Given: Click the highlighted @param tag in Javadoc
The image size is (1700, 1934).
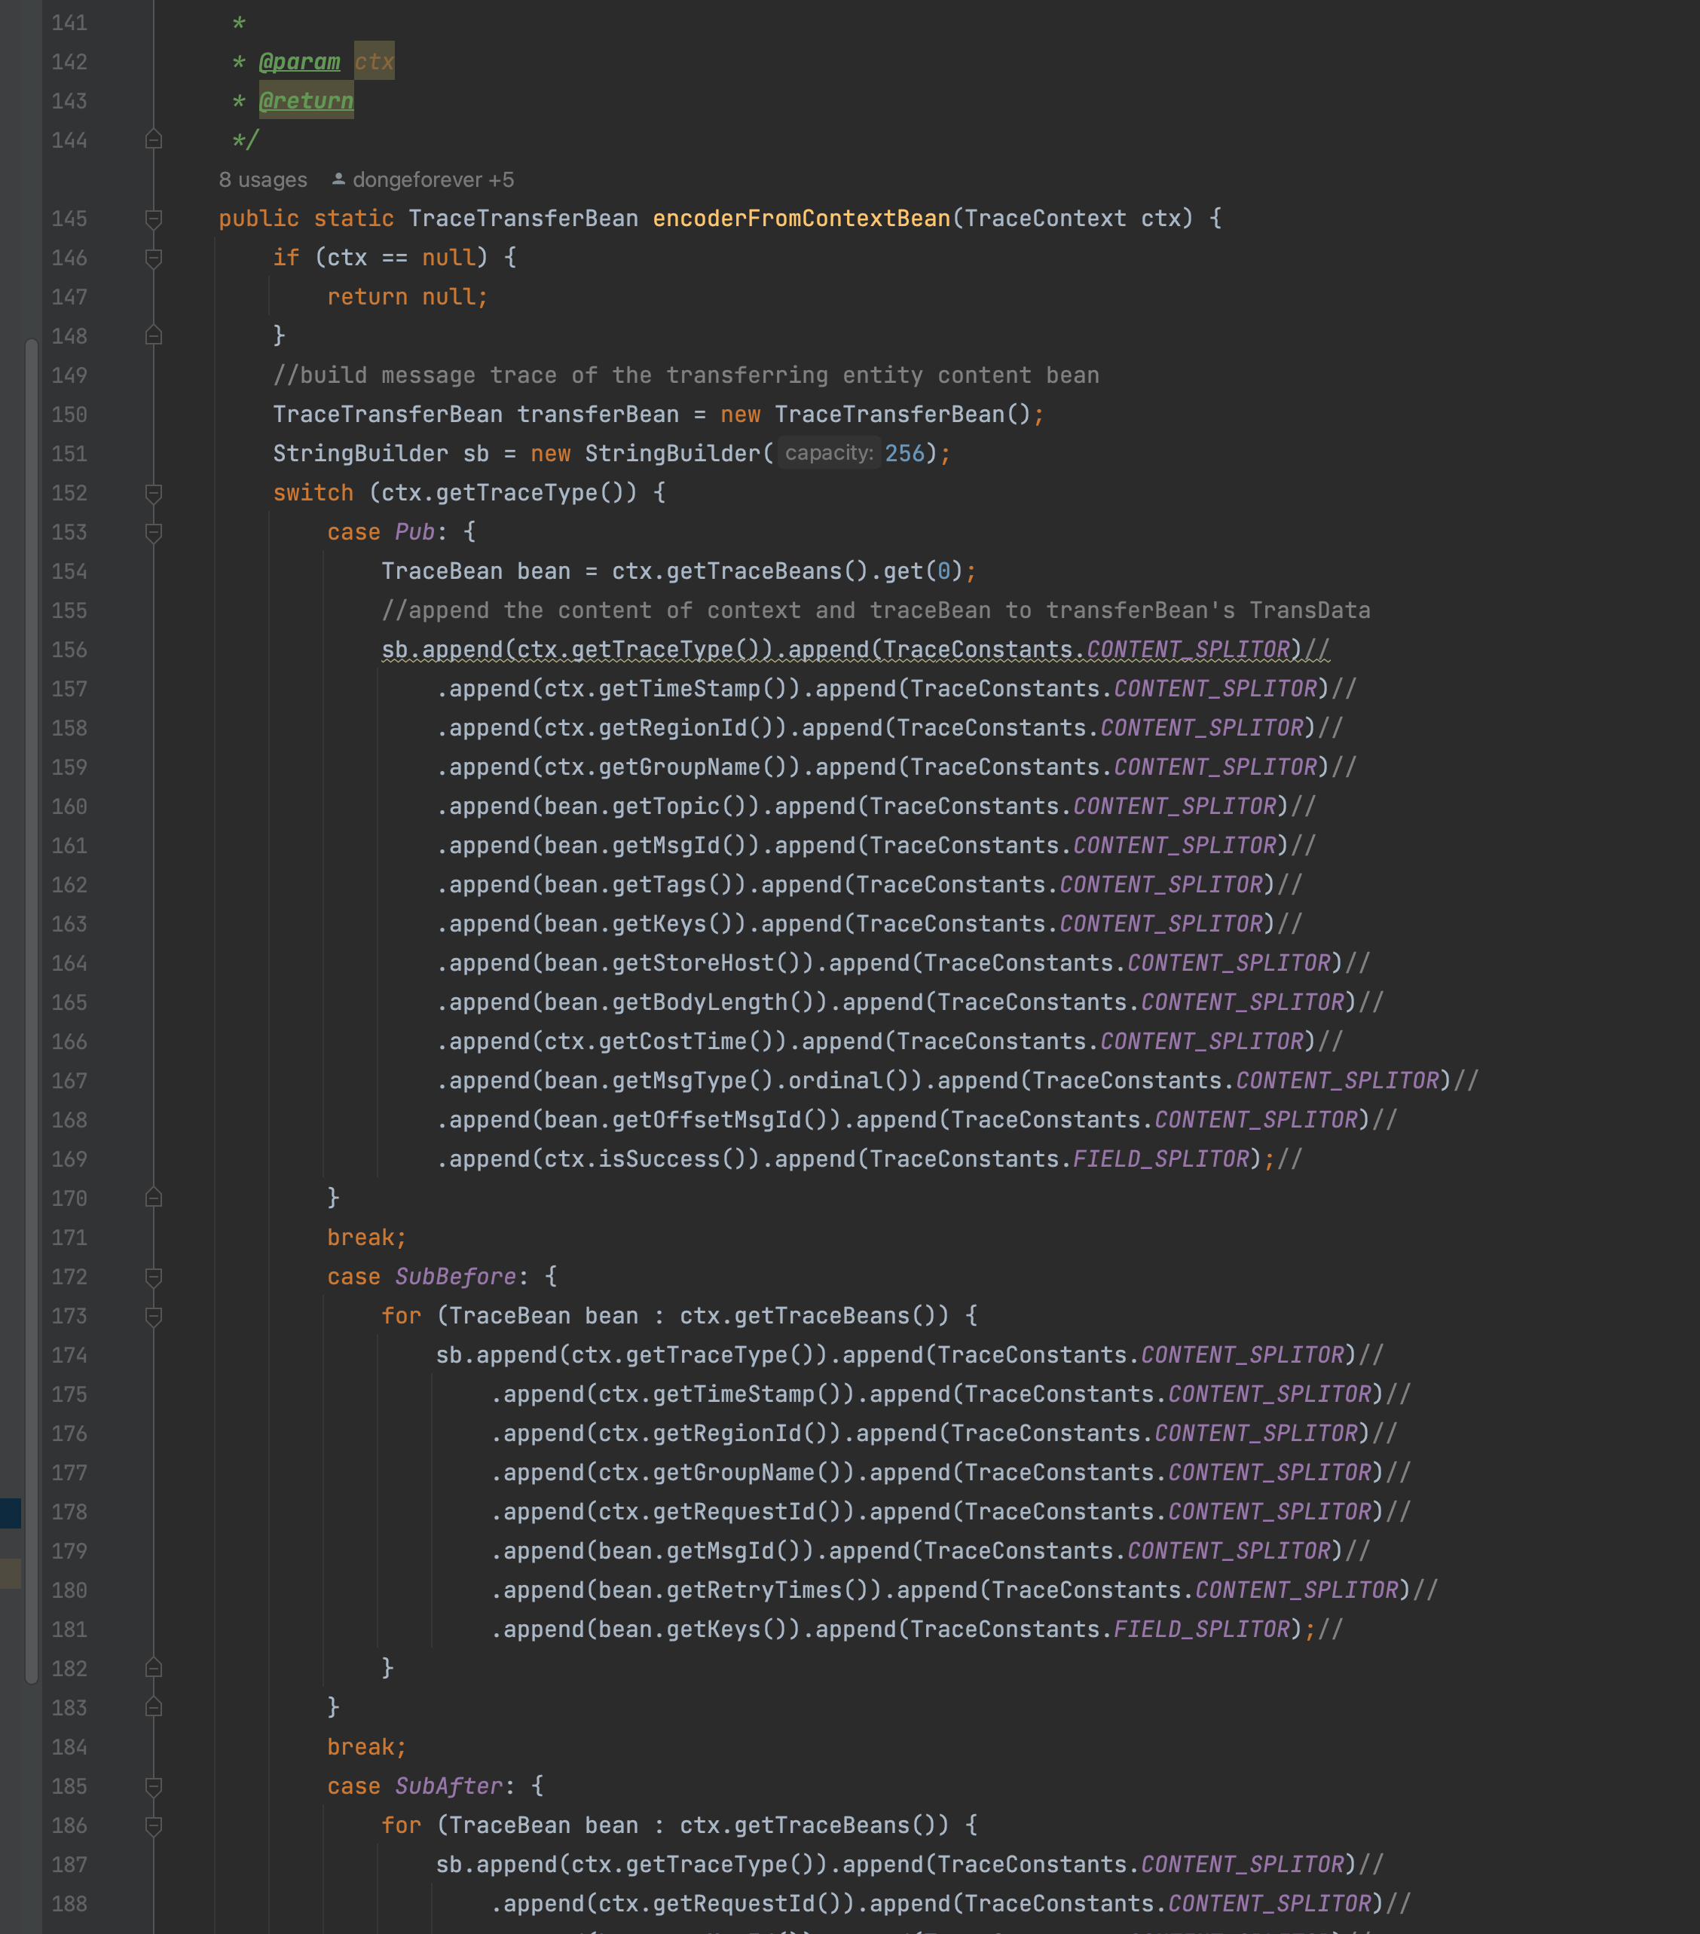Looking at the screenshot, I should (x=300, y=62).
